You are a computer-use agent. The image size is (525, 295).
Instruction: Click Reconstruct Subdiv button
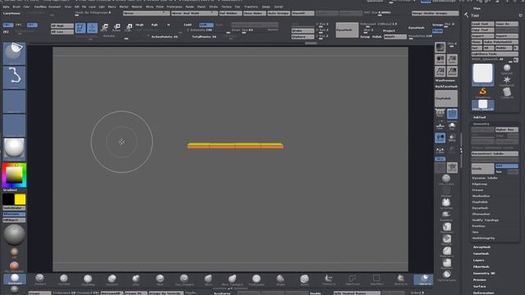pyautogui.click(x=495, y=154)
